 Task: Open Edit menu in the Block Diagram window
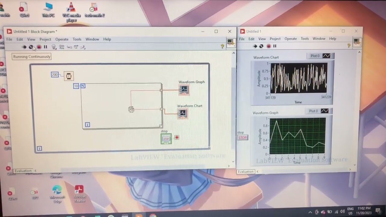(20, 39)
